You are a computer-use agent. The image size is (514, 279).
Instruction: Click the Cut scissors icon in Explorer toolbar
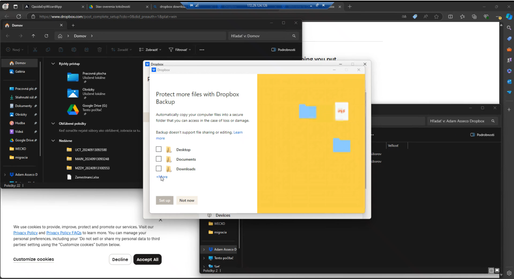click(x=35, y=50)
